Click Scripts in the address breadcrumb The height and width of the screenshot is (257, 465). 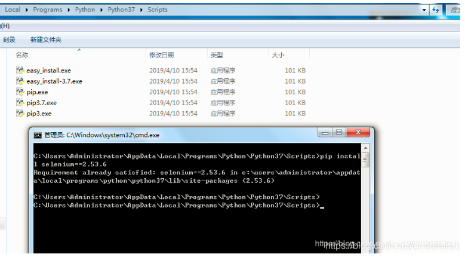click(158, 10)
